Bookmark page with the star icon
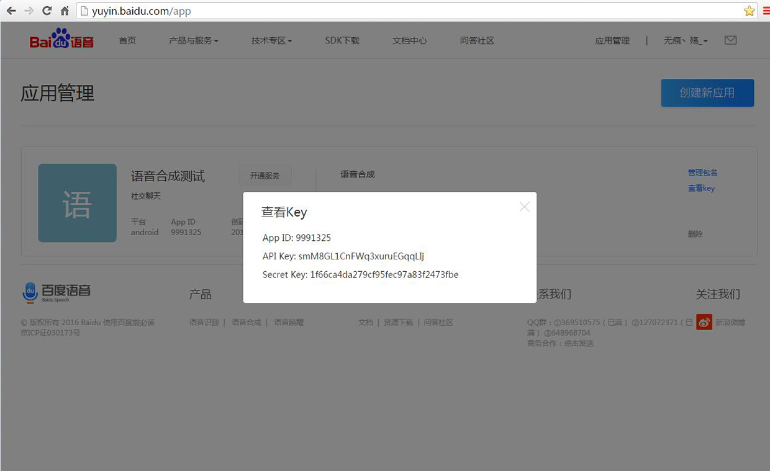 pos(749,11)
